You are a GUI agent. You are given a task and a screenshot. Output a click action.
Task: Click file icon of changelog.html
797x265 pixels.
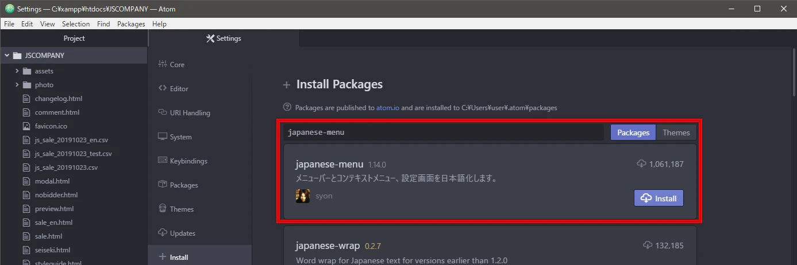[26, 99]
